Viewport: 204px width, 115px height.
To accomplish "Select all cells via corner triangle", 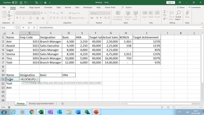I will (x=4, y=33).
